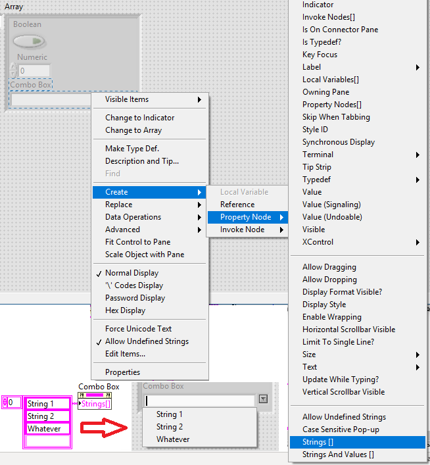This screenshot has height=465, width=430.
Task: Select Allow Dropping property
Action: [x=357, y=280]
